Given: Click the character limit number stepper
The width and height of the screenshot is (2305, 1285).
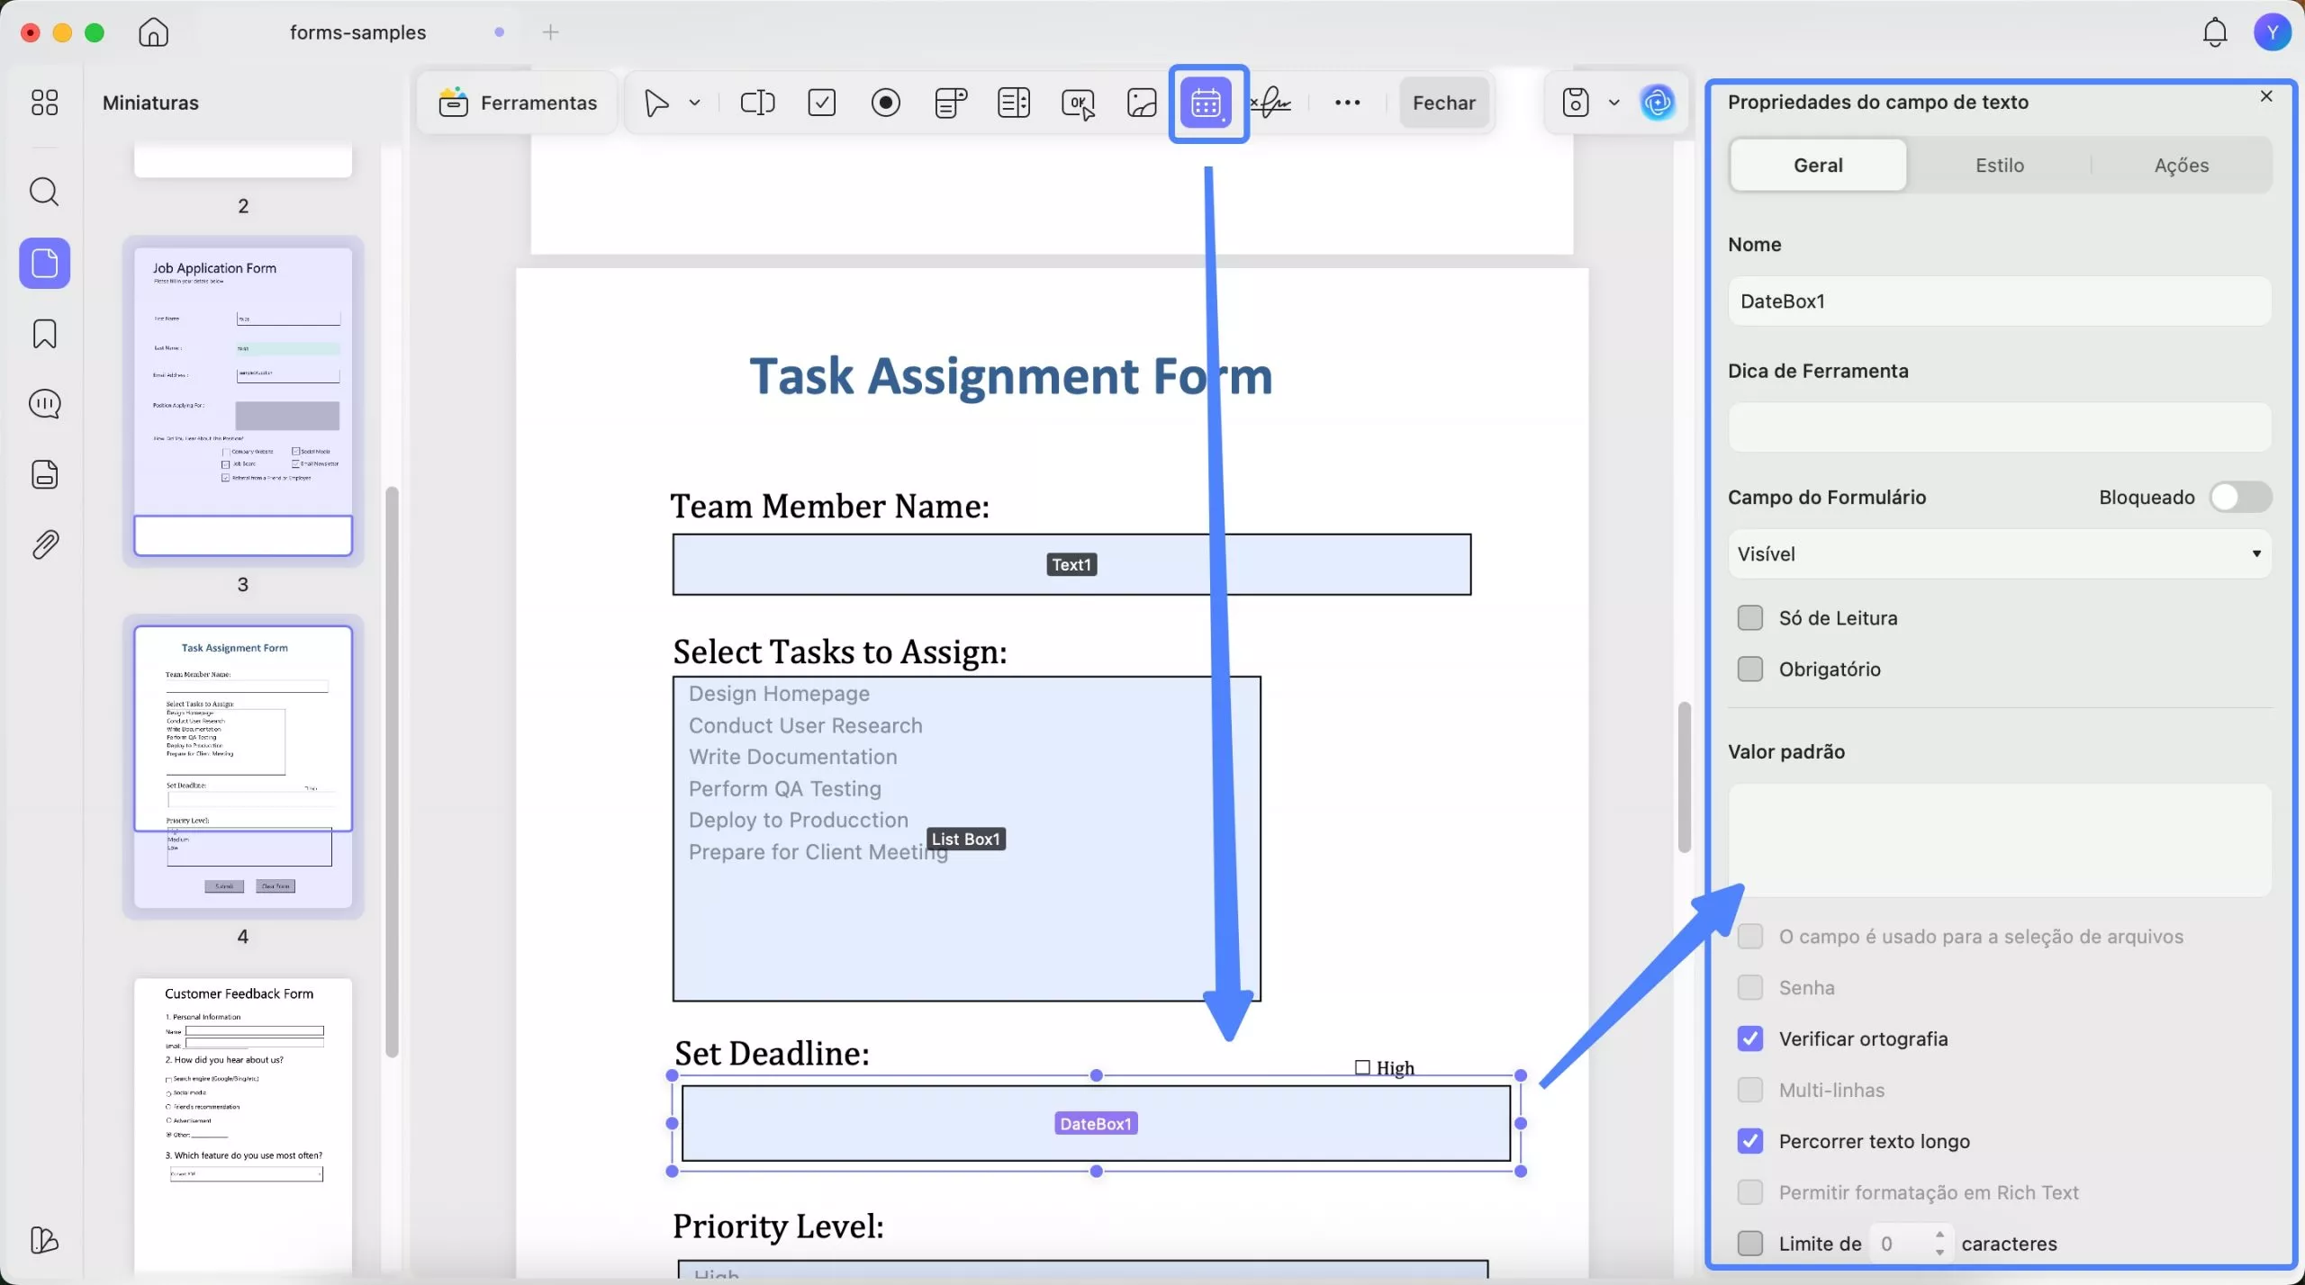Looking at the screenshot, I should (x=1939, y=1244).
